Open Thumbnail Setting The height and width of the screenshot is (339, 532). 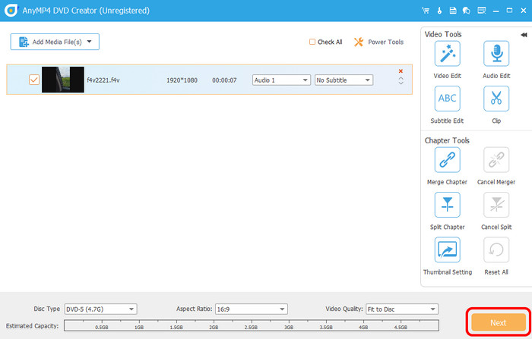[x=447, y=250]
